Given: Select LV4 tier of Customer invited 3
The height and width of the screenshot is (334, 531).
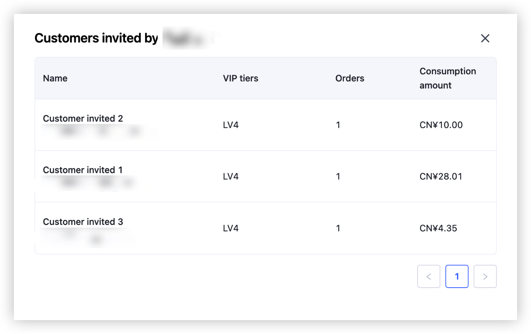Looking at the screenshot, I should (231, 228).
